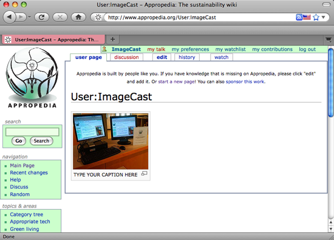Open the history tab
334x240 pixels.
[x=187, y=57]
